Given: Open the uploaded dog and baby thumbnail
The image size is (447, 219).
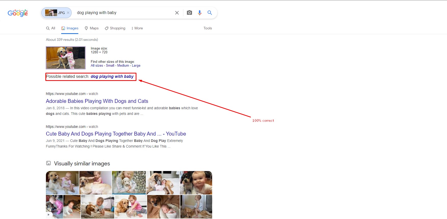Looking at the screenshot, I should pos(66,58).
